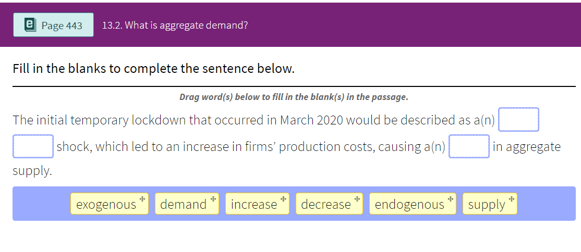Click the move handle on the demand chip

[x=213, y=199]
